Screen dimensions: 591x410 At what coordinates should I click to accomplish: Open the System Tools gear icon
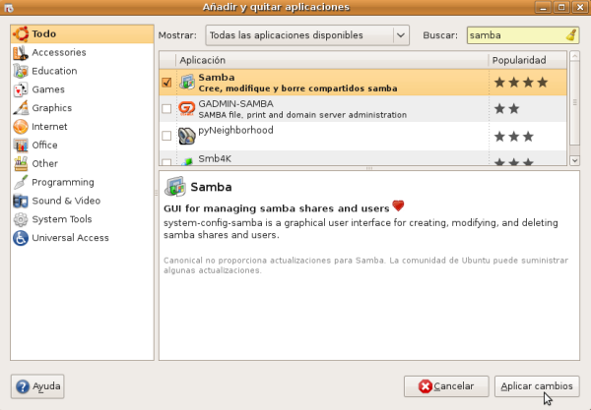[x=20, y=219]
